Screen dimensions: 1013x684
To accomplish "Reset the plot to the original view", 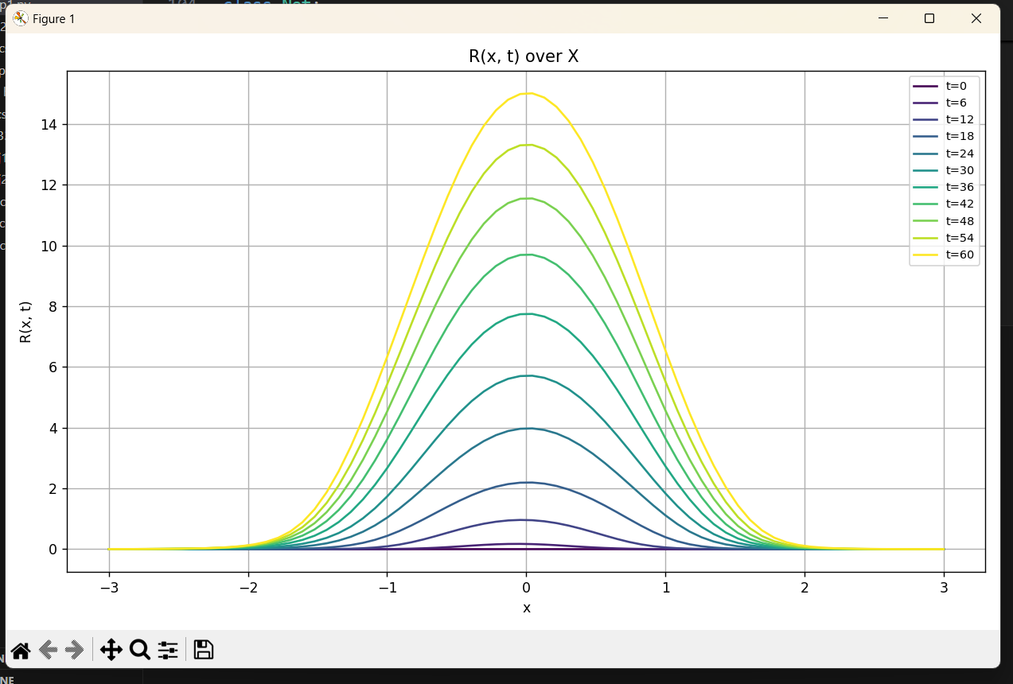I will [x=21, y=651].
